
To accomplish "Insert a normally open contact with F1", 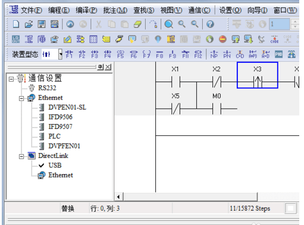I will (69, 54).
